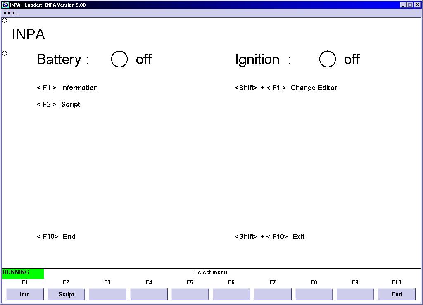Choose the "<Shift> + <F10> Exit" text

270,236
